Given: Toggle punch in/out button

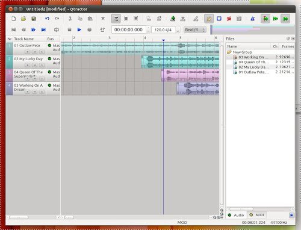Looking at the screenshot, I should (102, 30).
